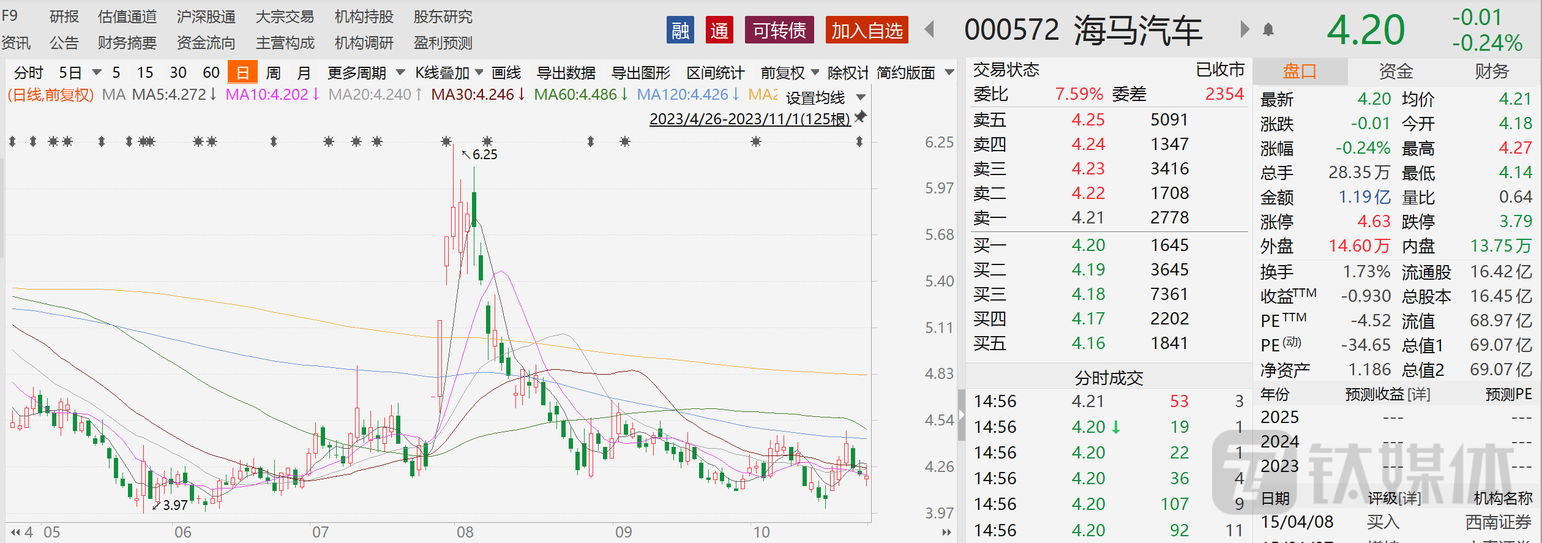The height and width of the screenshot is (543, 1542).
Task: Go to next stock with right arrow
Action: (1244, 29)
